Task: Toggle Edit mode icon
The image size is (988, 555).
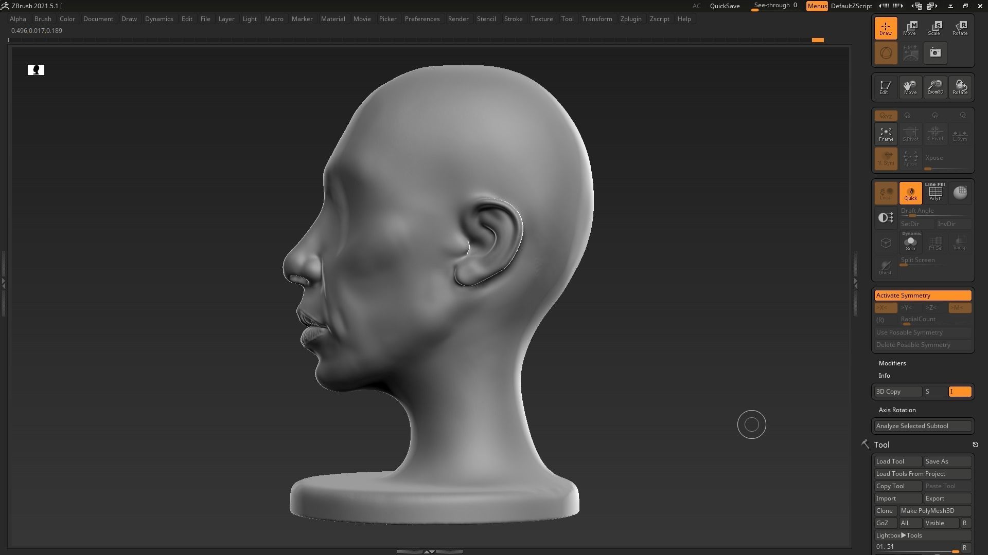Action: point(885,87)
